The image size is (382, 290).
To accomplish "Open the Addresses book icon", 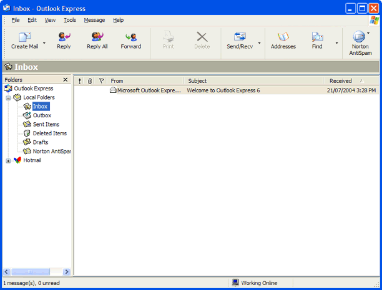I will (283, 37).
